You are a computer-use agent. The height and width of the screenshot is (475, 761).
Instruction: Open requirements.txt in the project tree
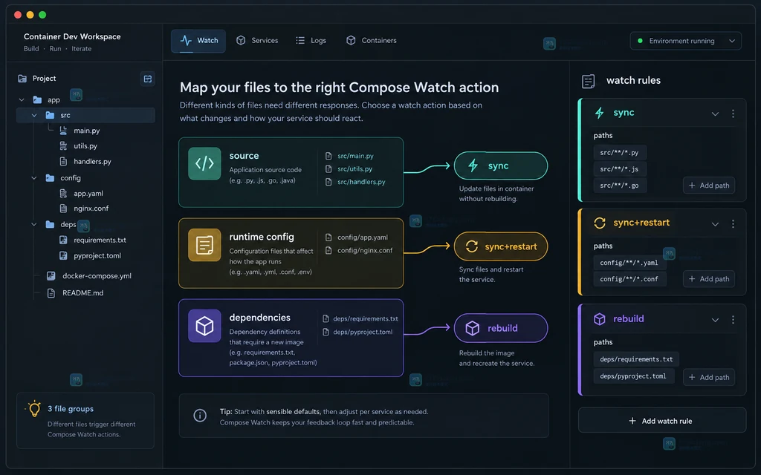click(100, 240)
